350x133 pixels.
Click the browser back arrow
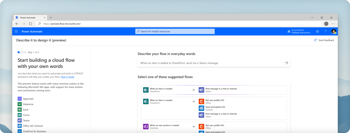pos(17,24)
